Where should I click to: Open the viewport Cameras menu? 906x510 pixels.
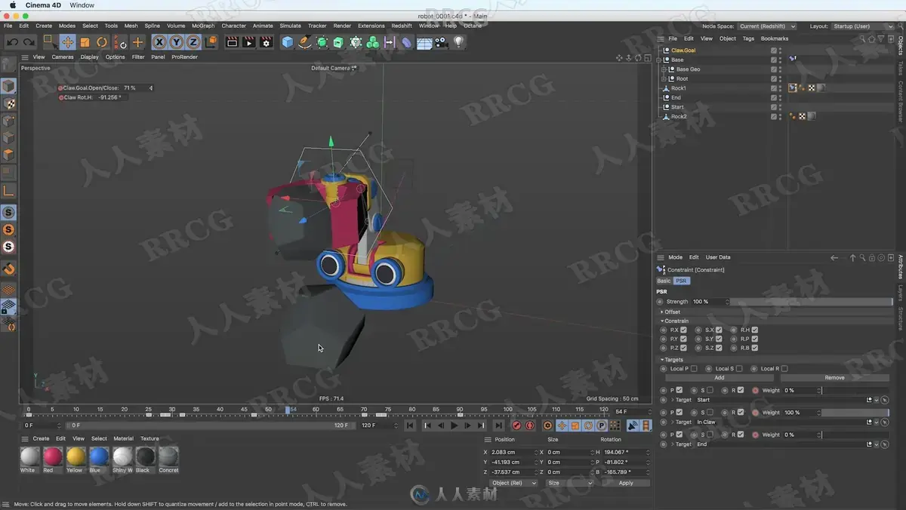tap(63, 57)
